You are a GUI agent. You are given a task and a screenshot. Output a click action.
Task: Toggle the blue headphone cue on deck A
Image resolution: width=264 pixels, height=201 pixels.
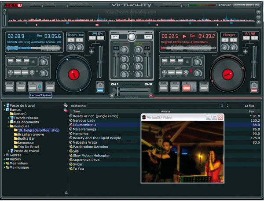tap(100, 90)
